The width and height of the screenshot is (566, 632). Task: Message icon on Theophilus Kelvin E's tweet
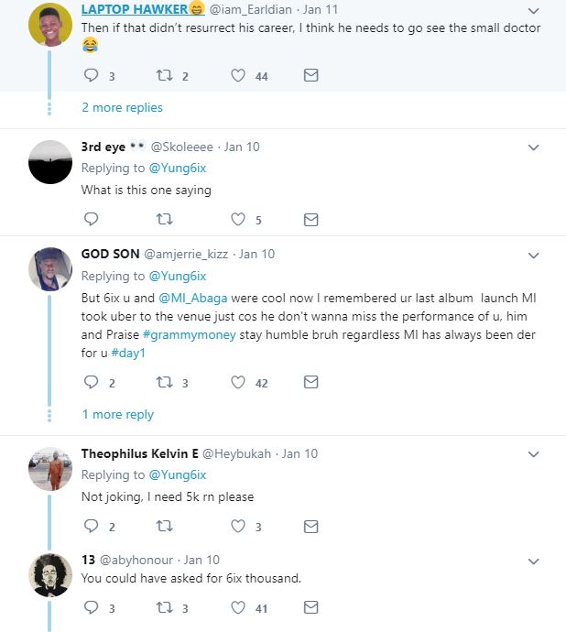pos(310,526)
